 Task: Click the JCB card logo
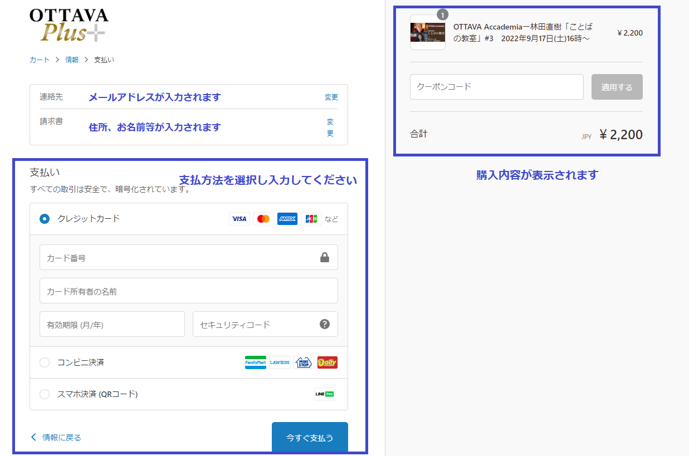pos(311,219)
